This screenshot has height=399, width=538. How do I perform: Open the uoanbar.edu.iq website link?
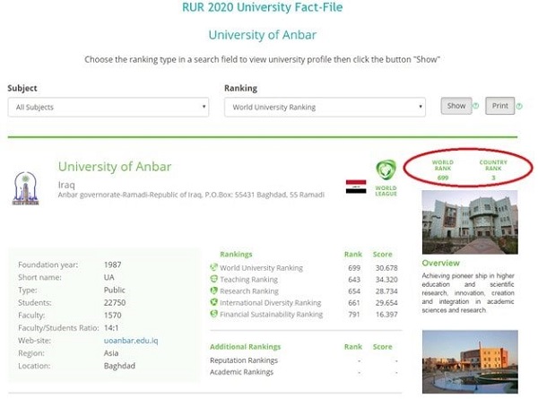(131, 341)
